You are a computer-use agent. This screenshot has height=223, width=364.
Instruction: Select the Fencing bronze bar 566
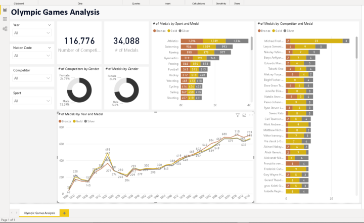pyautogui.click(x=186, y=64)
